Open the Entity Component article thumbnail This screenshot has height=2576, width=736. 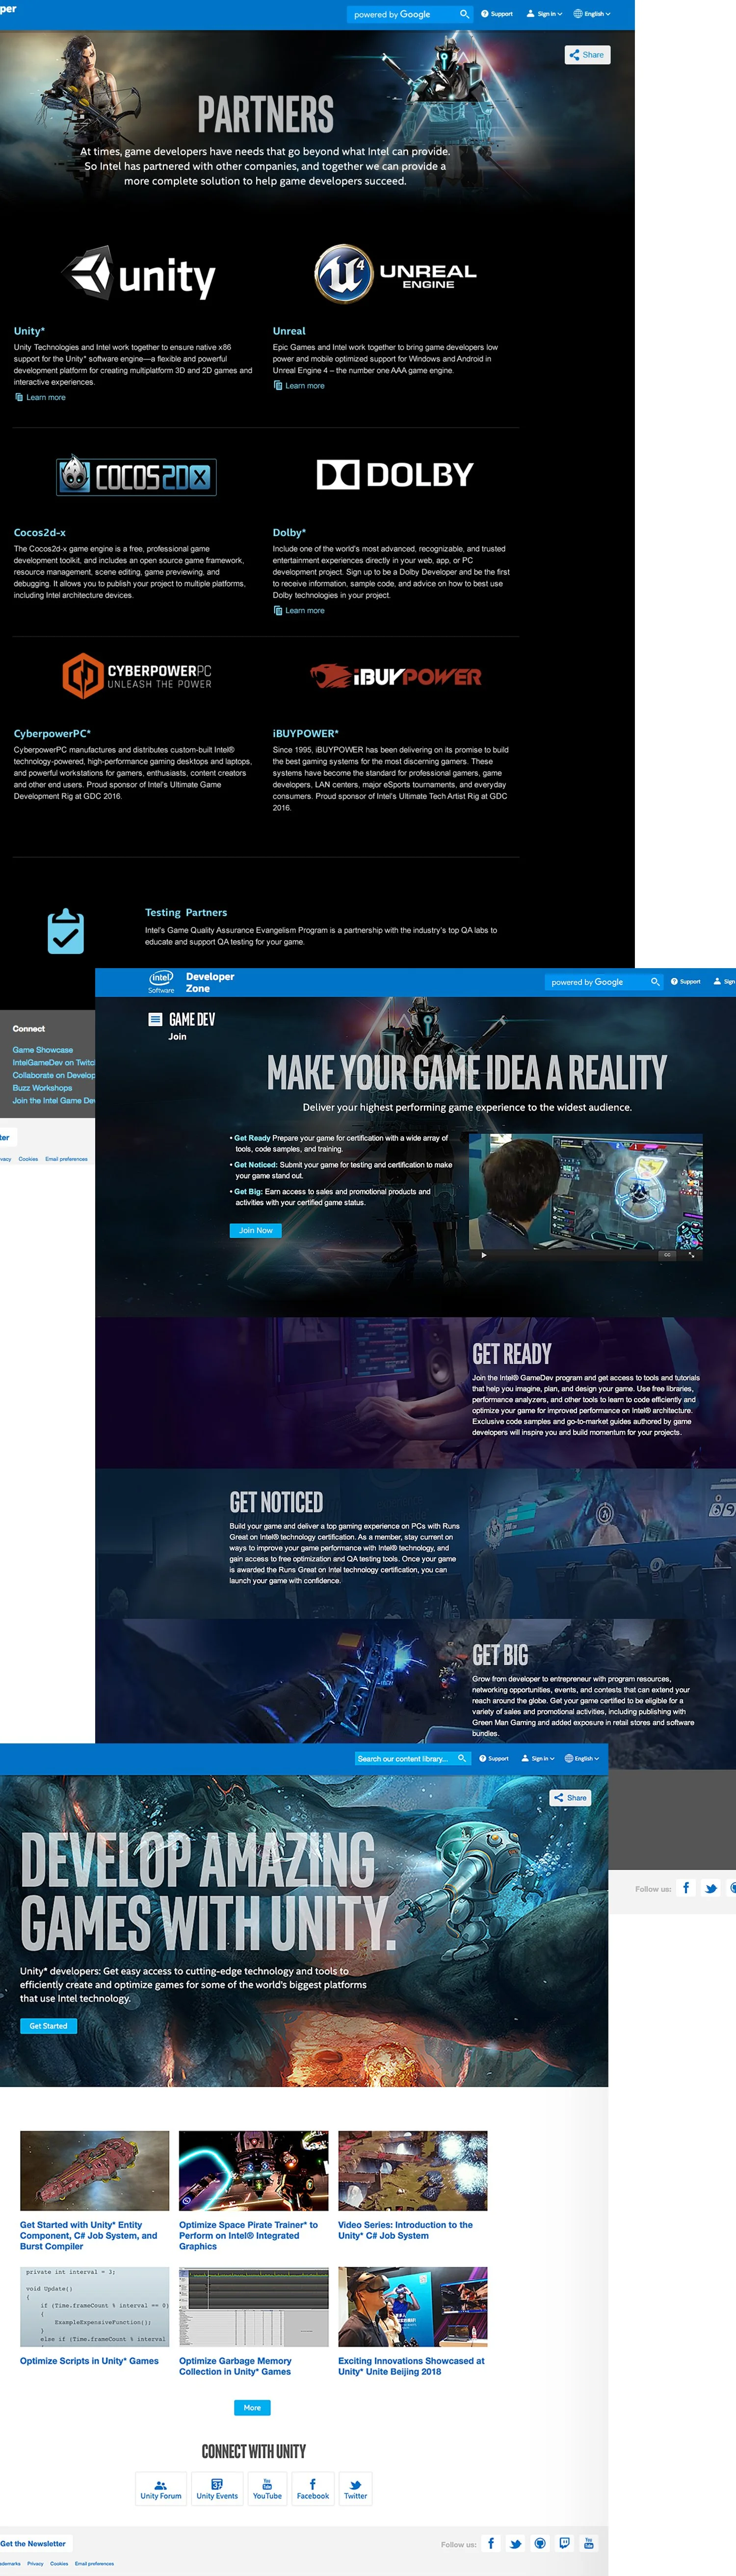(x=95, y=2171)
